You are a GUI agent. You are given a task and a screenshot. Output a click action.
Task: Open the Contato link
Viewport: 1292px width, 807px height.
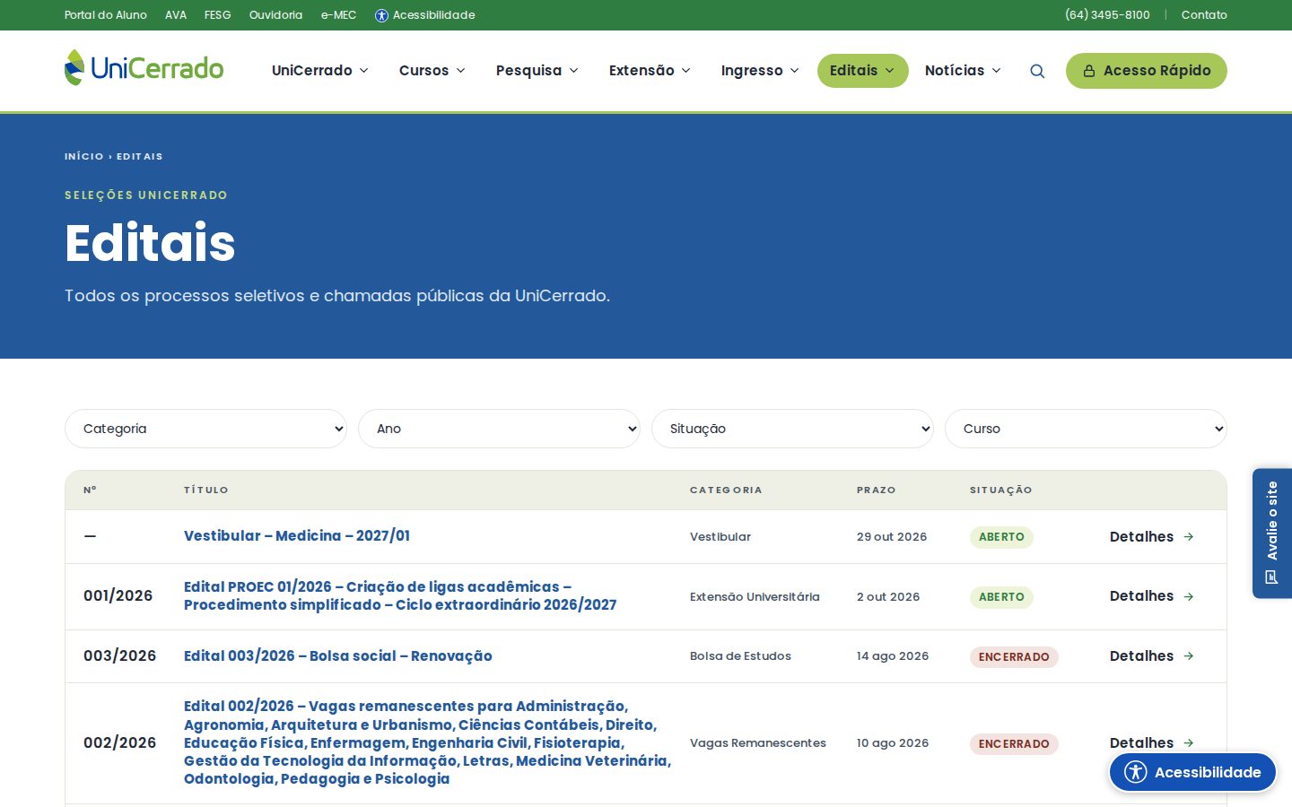(1204, 15)
